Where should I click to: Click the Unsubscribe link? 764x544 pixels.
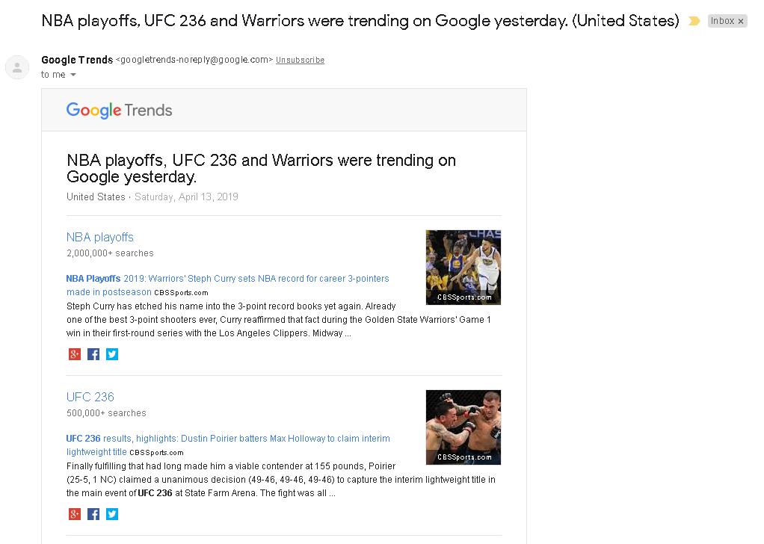tap(301, 60)
